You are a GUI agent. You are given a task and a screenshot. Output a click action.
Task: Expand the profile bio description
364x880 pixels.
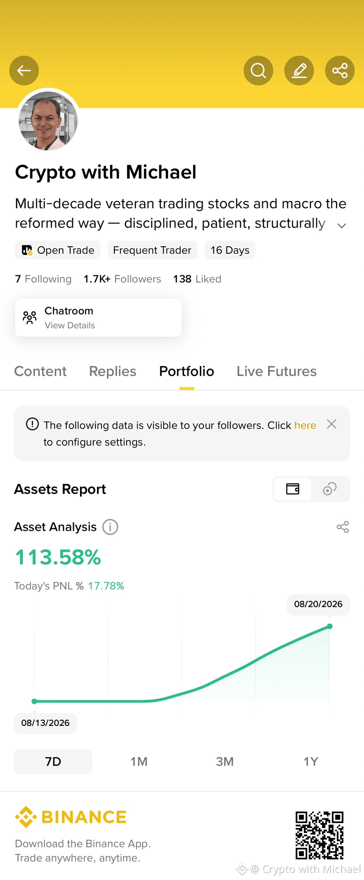tap(342, 226)
